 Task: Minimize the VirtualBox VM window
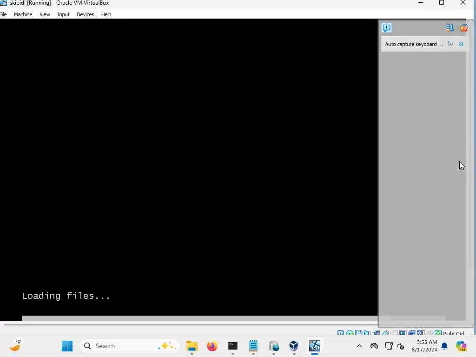(x=421, y=3)
